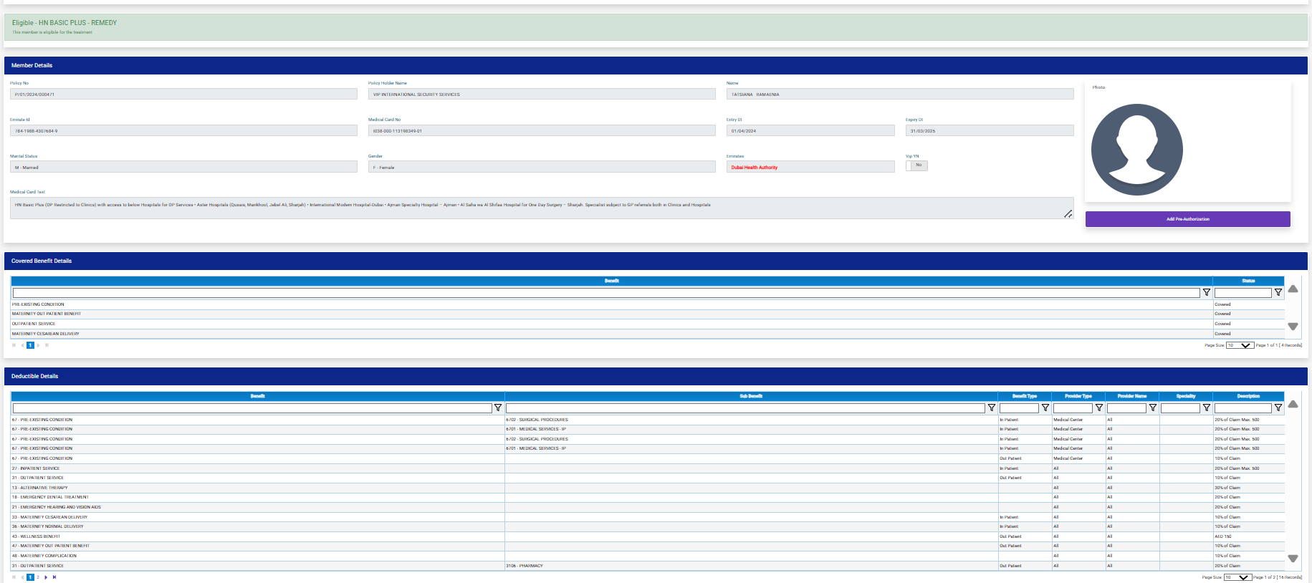This screenshot has width=1312, height=583.
Task: Open Page Size dropdown in Deductible Details
Action: [1237, 577]
